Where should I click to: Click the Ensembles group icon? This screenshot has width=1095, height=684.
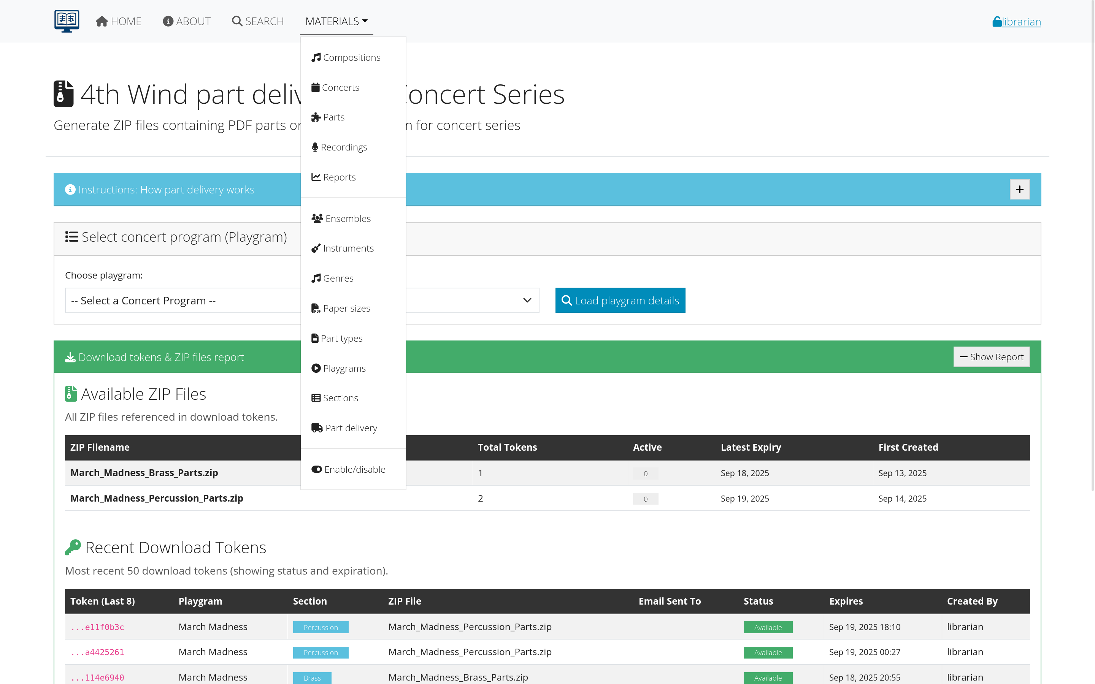click(x=317, y=218)
